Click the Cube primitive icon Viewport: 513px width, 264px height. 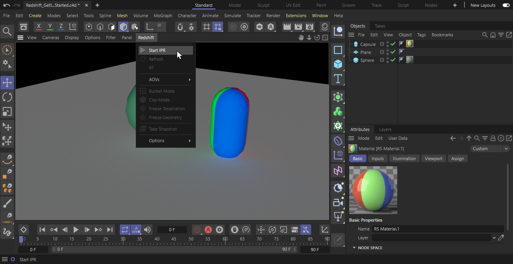click(x=338, y=64)
